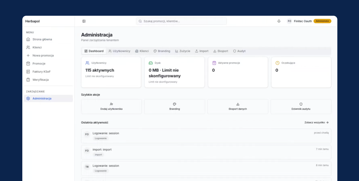Click the TR avatar in activity list
Viewport: 359px width, 181px height.
87,167
